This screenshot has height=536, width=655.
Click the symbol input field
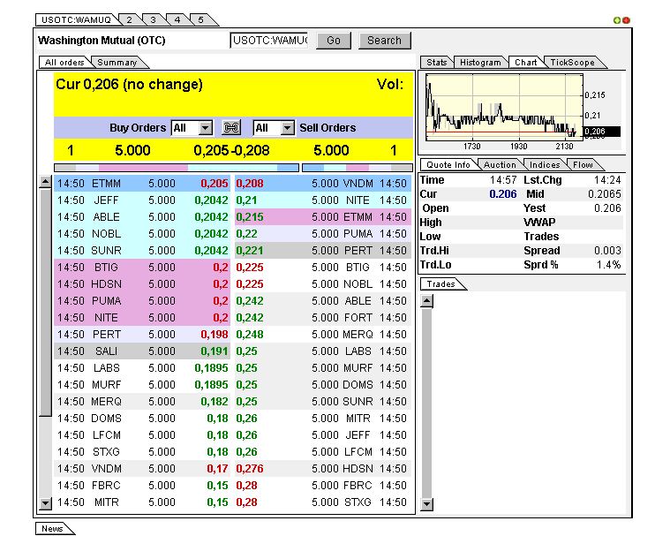268,41
